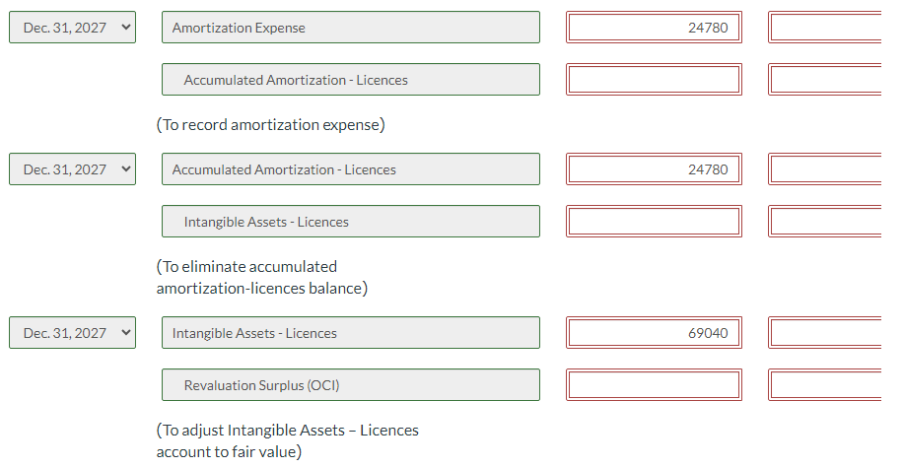Click empty debit box on first entry's Accumulated Amortization credit row
This screenshot has width=904, height=468.
pos(654,80)
